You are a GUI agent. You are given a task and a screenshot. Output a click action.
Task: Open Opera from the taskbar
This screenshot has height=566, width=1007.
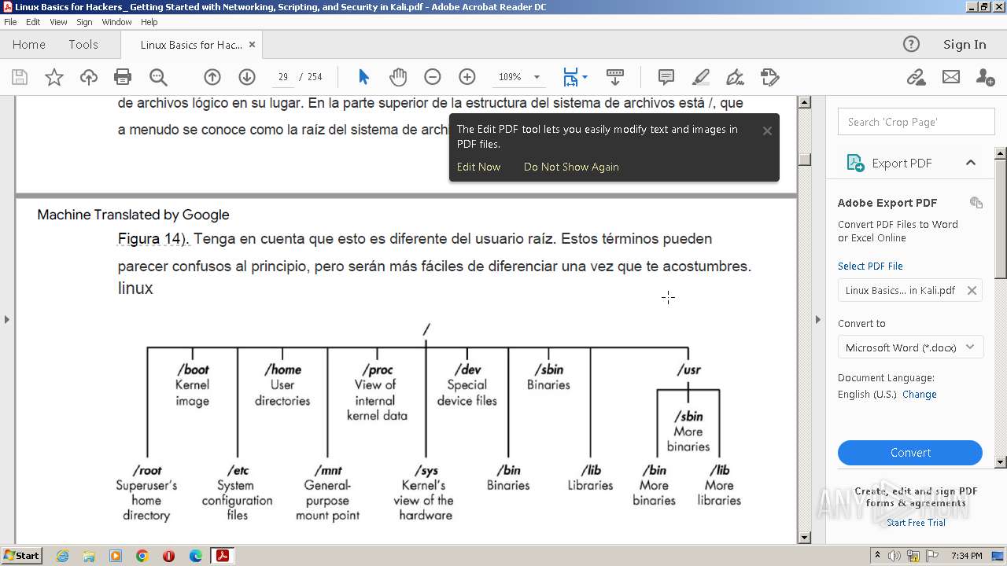pyautogui.click(x=168, y=556)
